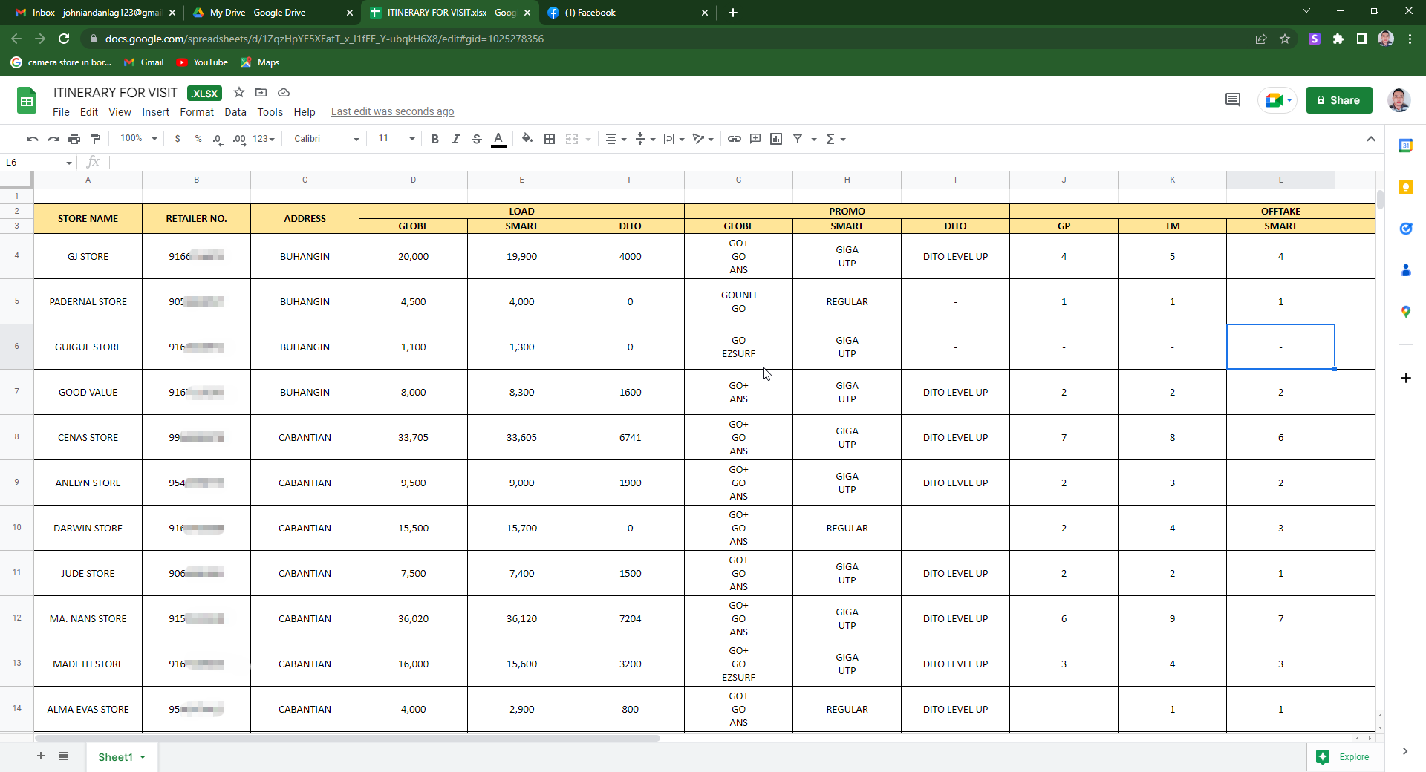Image resolution: width=1426 pixels, height=772 pixels.
Task: Click the Borders icon
Action: [550, 139]
